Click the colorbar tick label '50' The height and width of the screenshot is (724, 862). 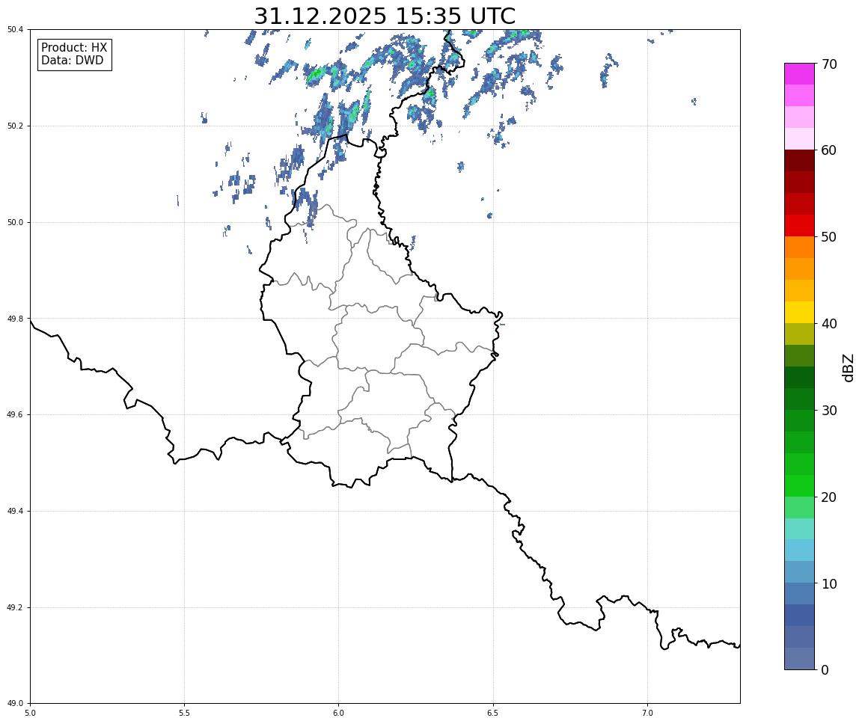tap(829, 237)
